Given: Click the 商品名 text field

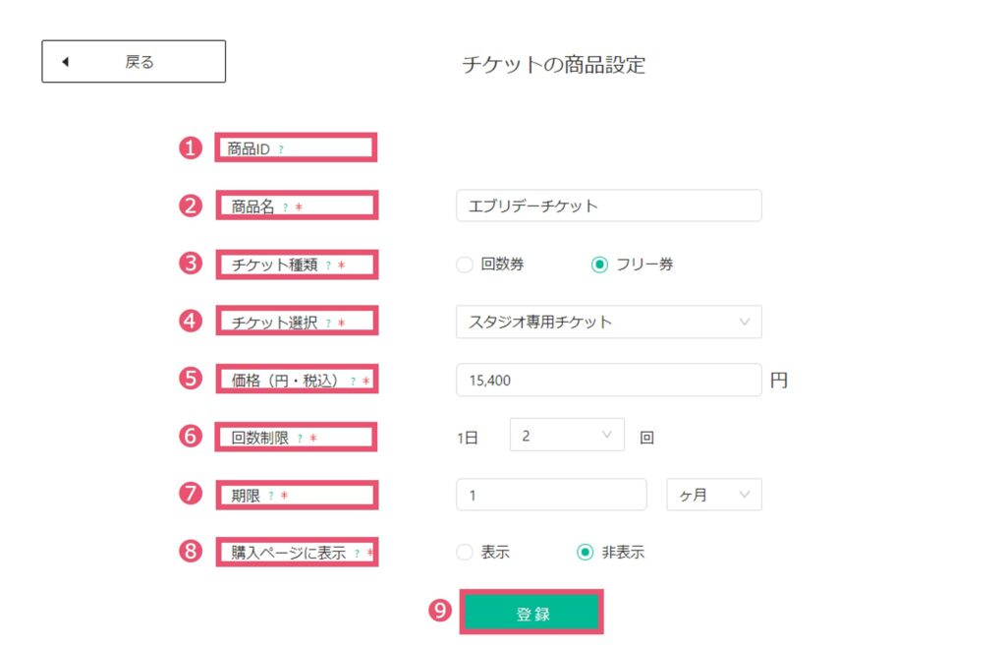Looking at the screenshot, I should click(x=609, y=206).
